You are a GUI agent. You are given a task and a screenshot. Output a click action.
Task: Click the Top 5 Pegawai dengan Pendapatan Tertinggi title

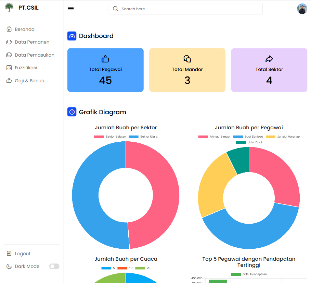coord(249,262)
